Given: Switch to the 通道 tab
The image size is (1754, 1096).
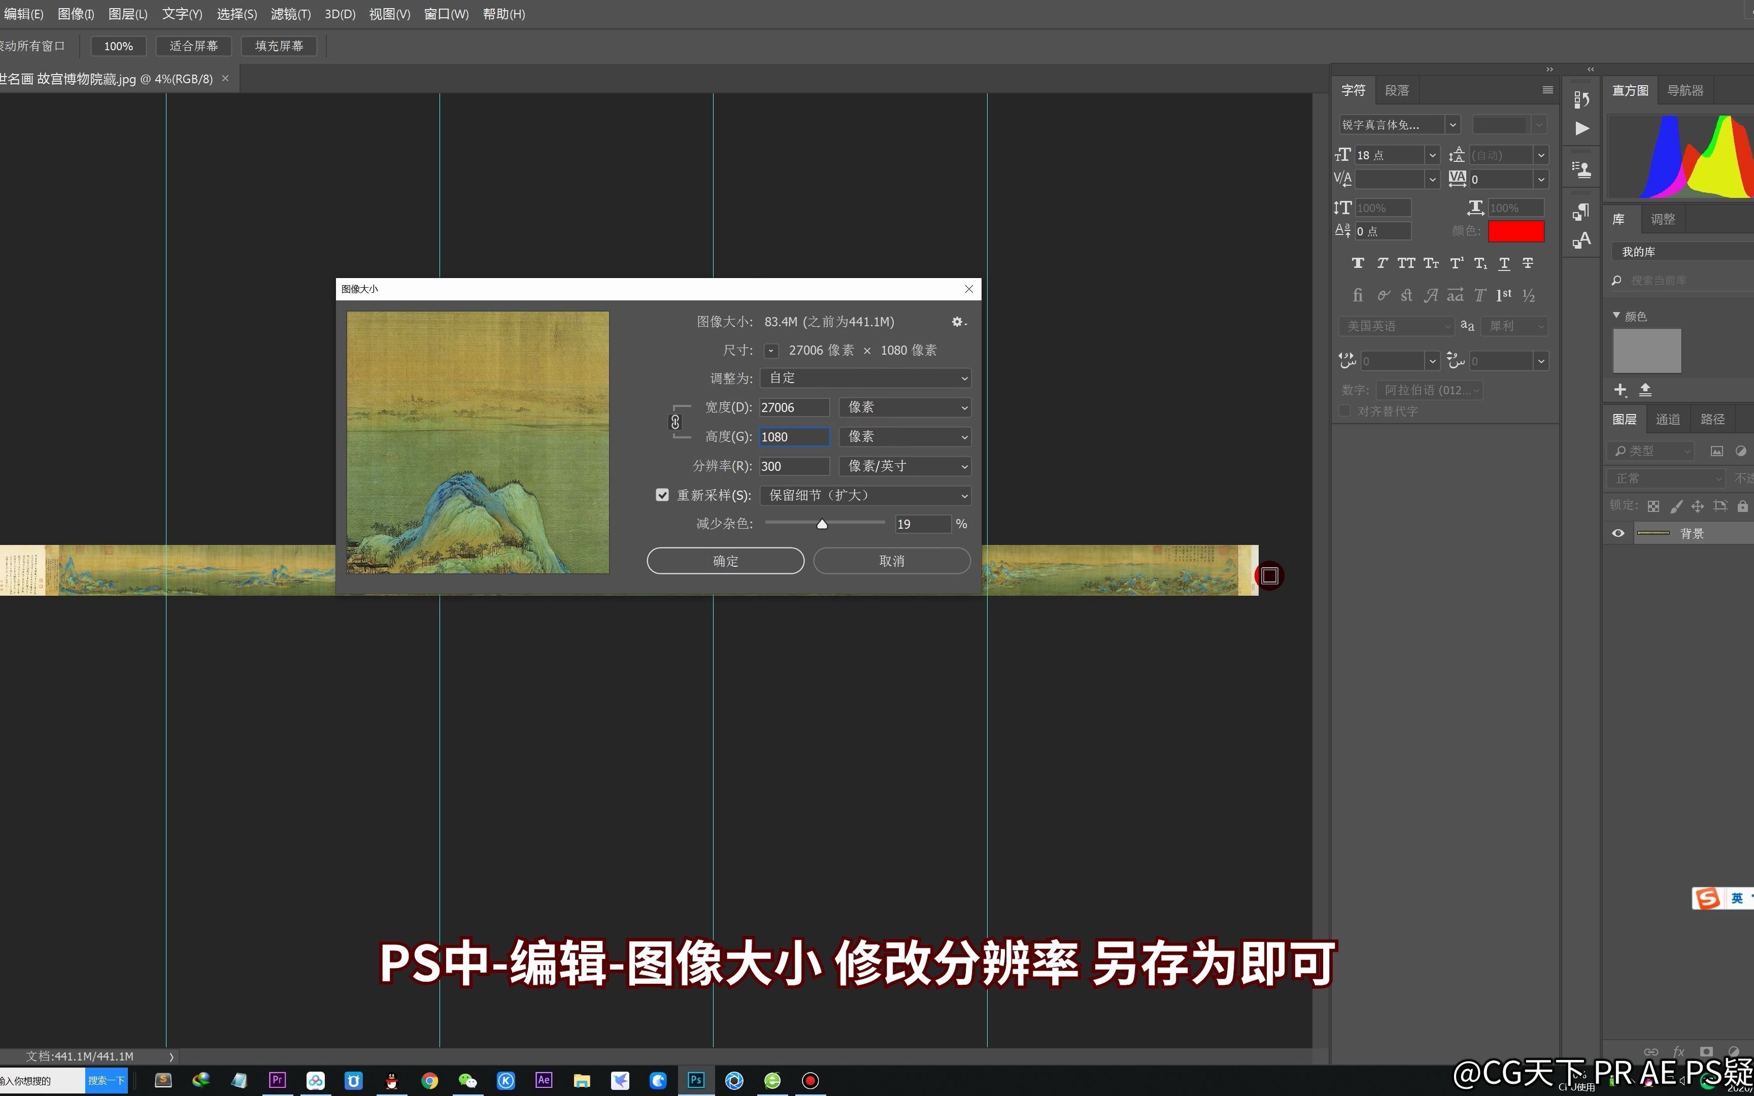Looking at the screenshot, I should [1668, 419].
